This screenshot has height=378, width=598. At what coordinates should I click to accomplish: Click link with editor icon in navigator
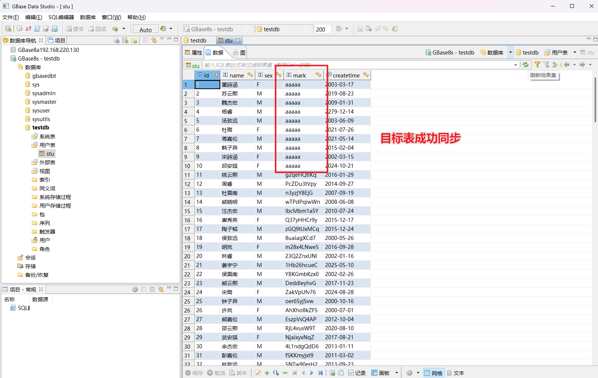(x=154, y=40)
